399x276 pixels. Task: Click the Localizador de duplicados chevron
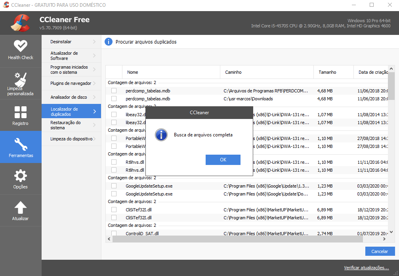94,111
